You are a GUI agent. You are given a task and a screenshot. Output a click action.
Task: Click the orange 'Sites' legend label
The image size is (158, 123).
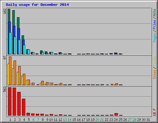(x=155, y=74)
